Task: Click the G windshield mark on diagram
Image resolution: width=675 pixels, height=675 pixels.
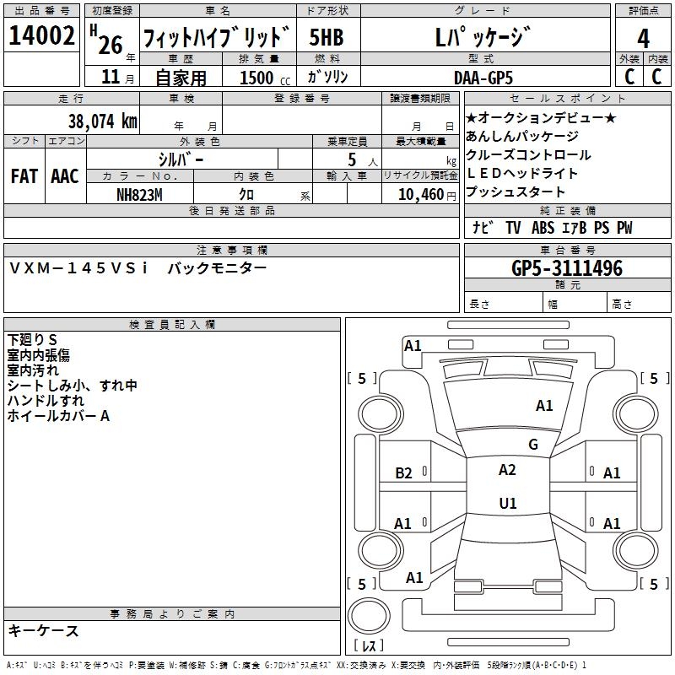Action: point(533,444)
